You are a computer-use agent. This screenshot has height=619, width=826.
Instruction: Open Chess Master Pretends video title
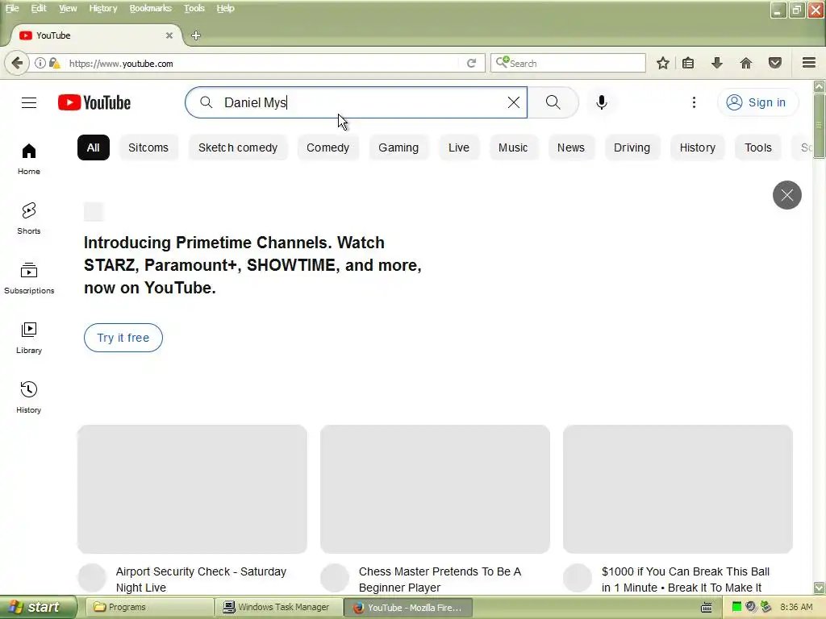click(x=440, y=580)
